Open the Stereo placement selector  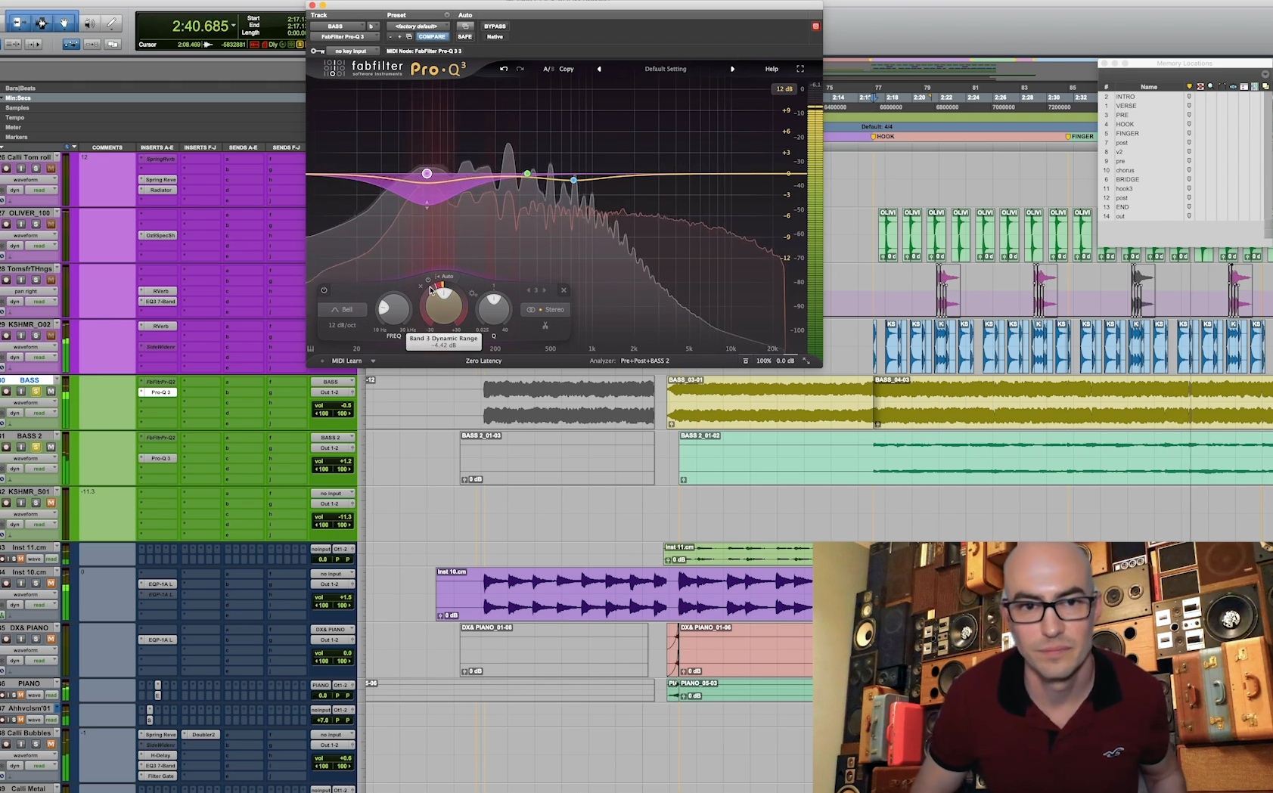click(x=546, y=309)
